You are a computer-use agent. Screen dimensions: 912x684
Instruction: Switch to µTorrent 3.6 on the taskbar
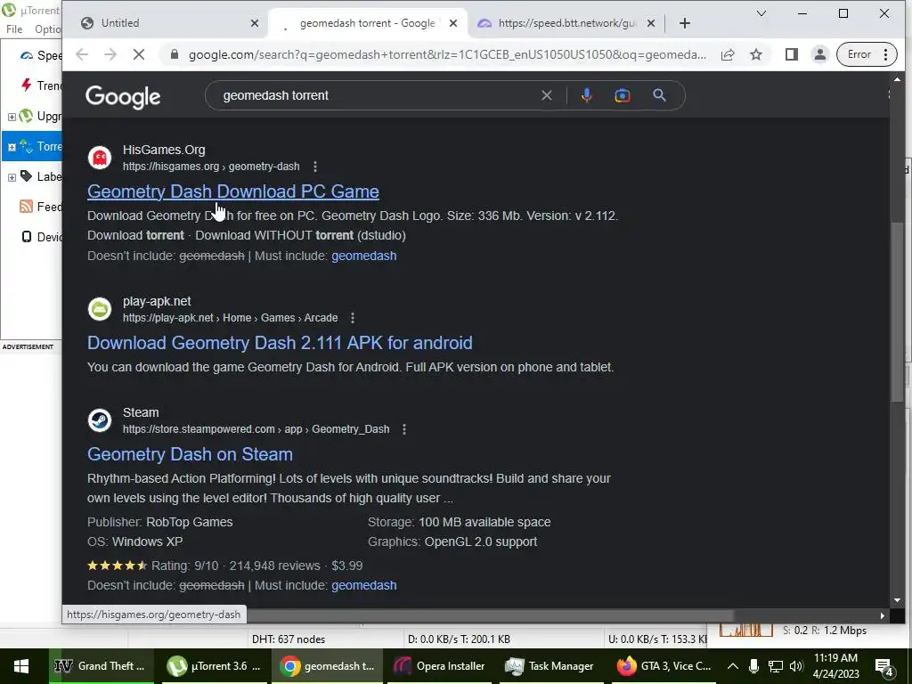pyautogui.click(x=214, y=666)
